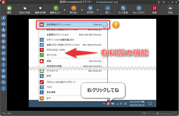The height and width of the screenshot is (116, 179).
Task: Click the Screenpressoa1.png file name in title
Action: click(x=107, y=2)
